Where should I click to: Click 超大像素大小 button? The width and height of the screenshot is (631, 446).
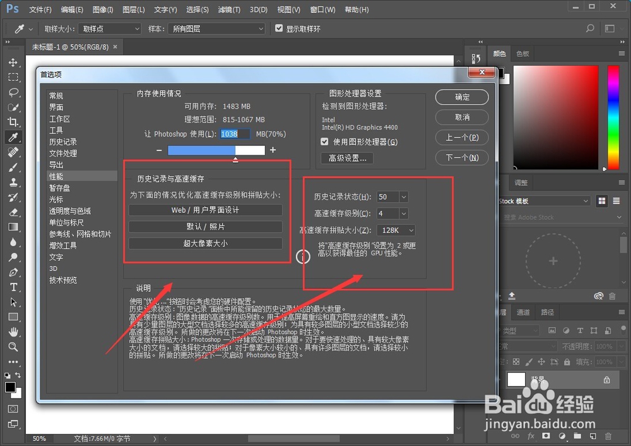[205, 243]
